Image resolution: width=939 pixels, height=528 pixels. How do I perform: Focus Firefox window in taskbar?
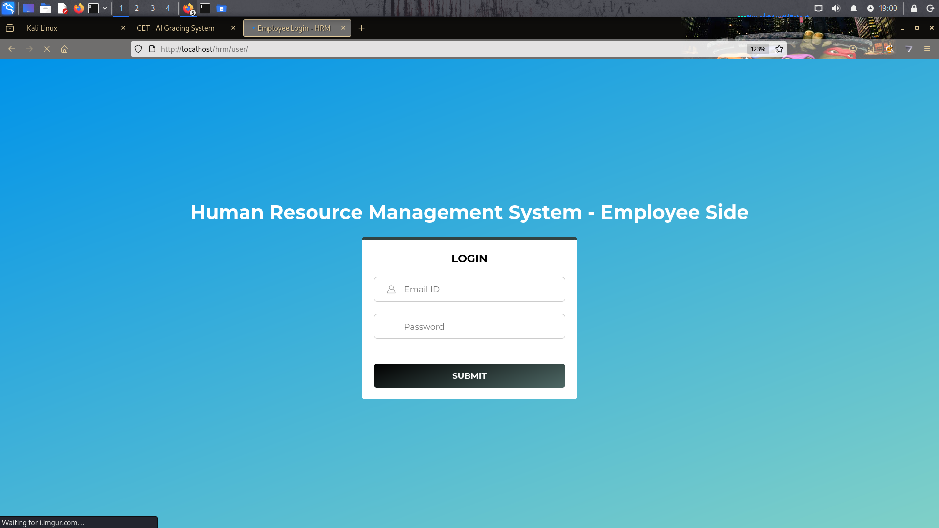tap(189, 8)
